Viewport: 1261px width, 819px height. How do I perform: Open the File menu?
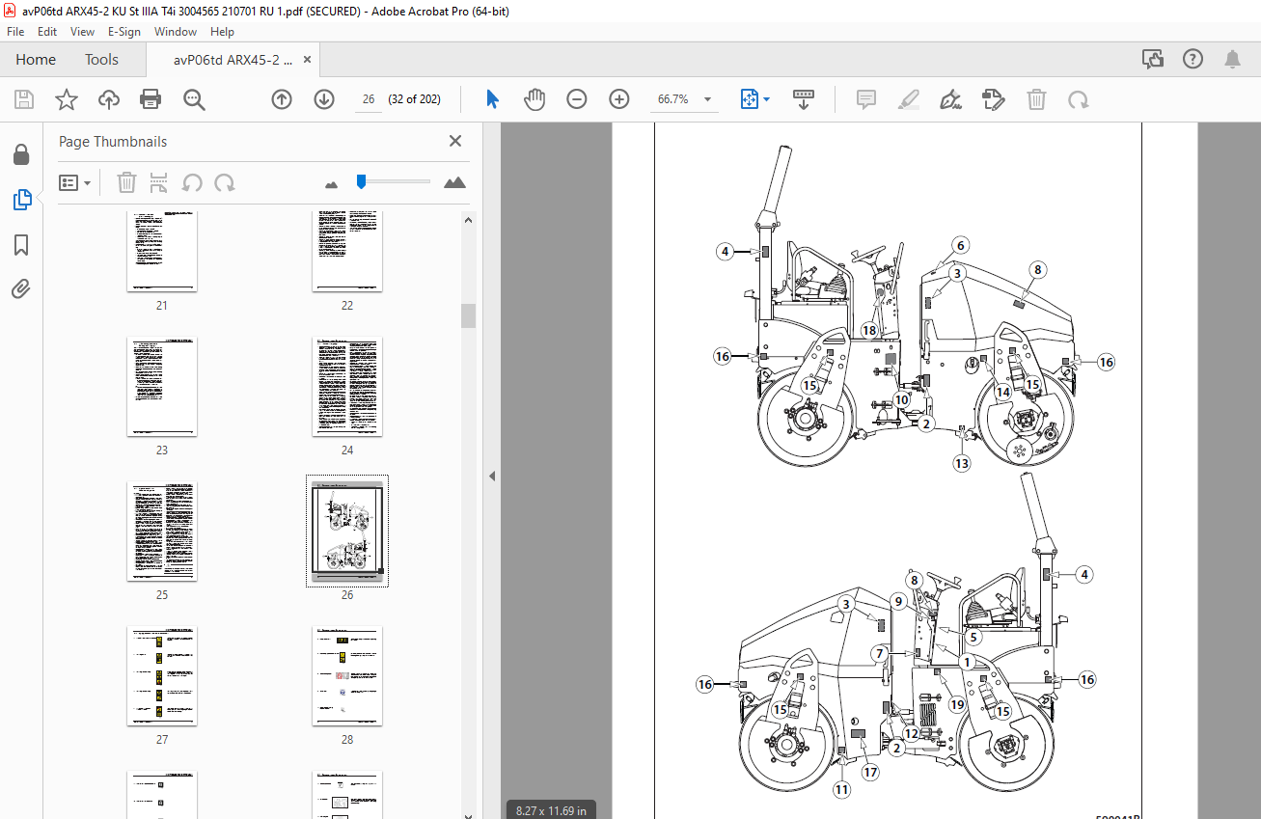[15, 32]
